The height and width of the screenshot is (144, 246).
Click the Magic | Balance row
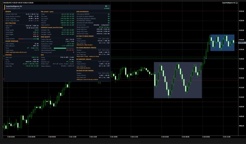click(x=57, y=66)
